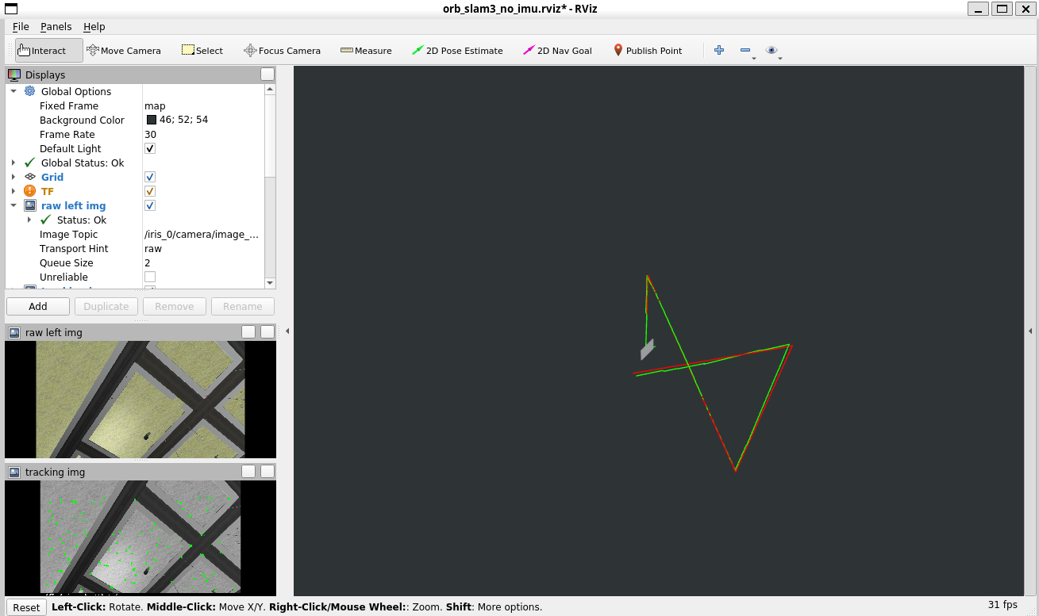Screen dimensions: 1039x616
Task: Collapse the Global Options tree node
Action: coord(13,91)
